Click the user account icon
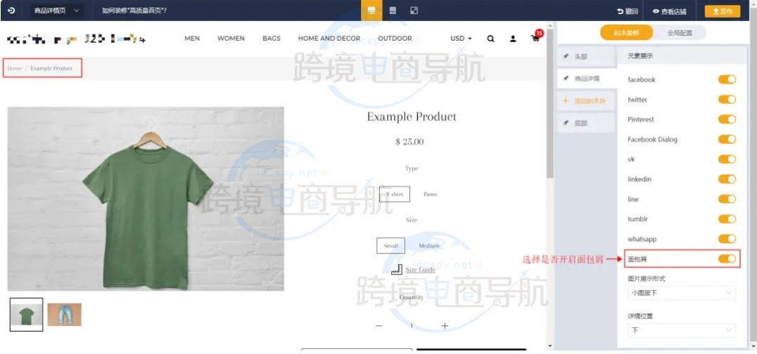The width and height of the screenshot is (757, 354). coord(513,39)
